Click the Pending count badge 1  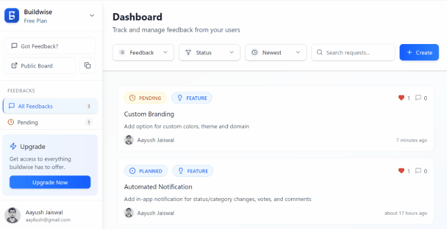click(89, 123)
